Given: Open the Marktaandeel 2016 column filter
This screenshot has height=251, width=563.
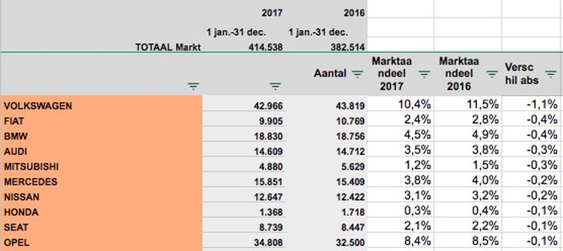Looking at the screenshot, I should (x=492, y=74).
